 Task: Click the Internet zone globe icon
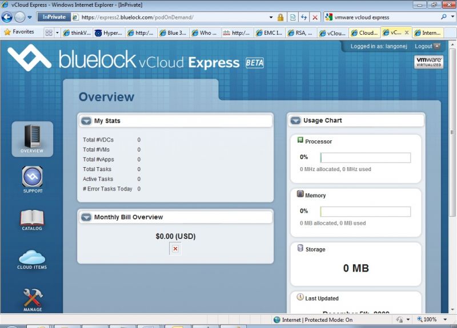277,320
